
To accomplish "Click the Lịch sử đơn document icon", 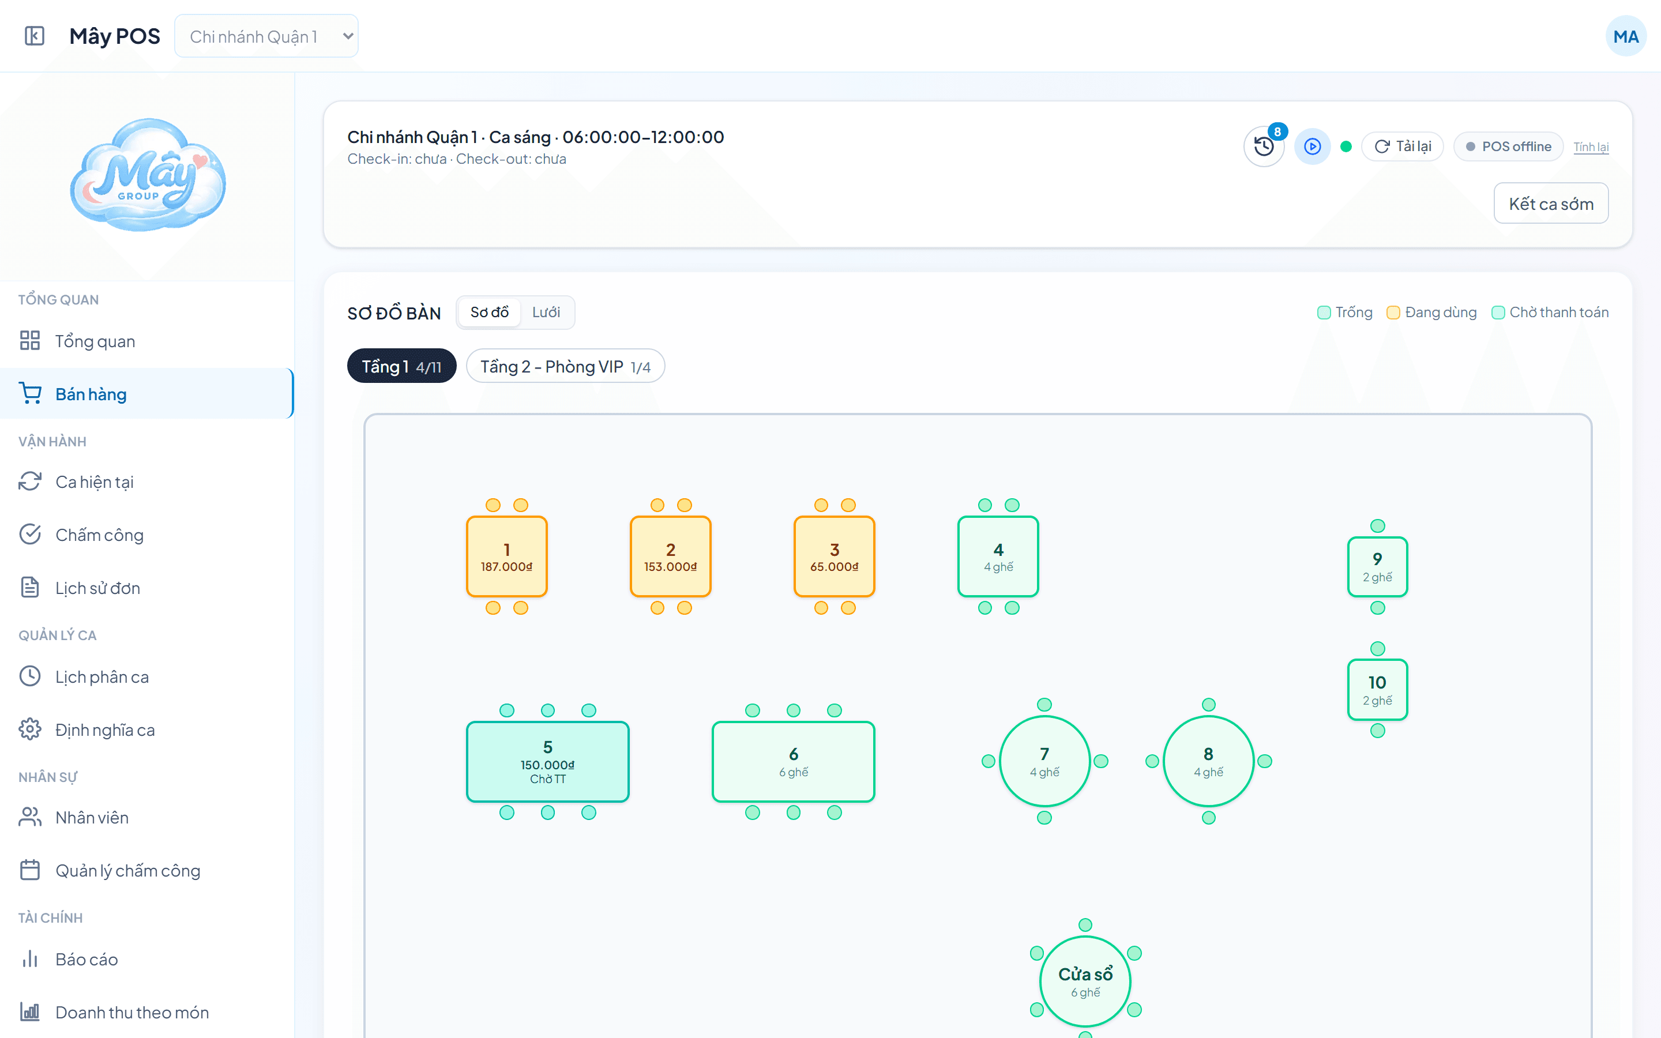I will [29, 588].
